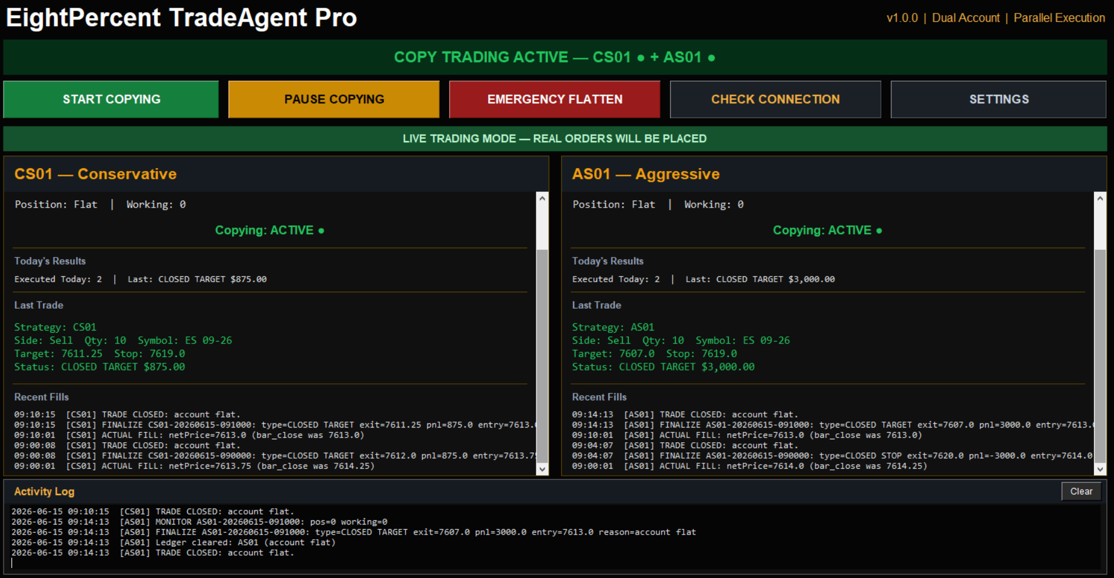Click the CS01 panel scrollbar thumb
Screen dimensions: 1114x578
[542, 356]
